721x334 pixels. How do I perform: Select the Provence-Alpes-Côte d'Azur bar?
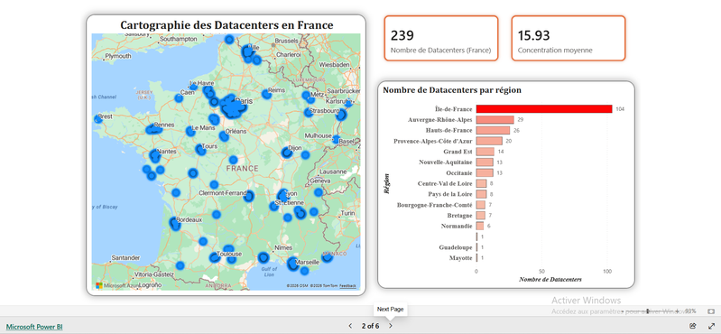(x=489, y=141)
